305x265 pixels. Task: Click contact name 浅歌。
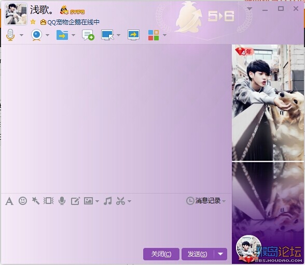pyautogui.click(x=41, y=10)
